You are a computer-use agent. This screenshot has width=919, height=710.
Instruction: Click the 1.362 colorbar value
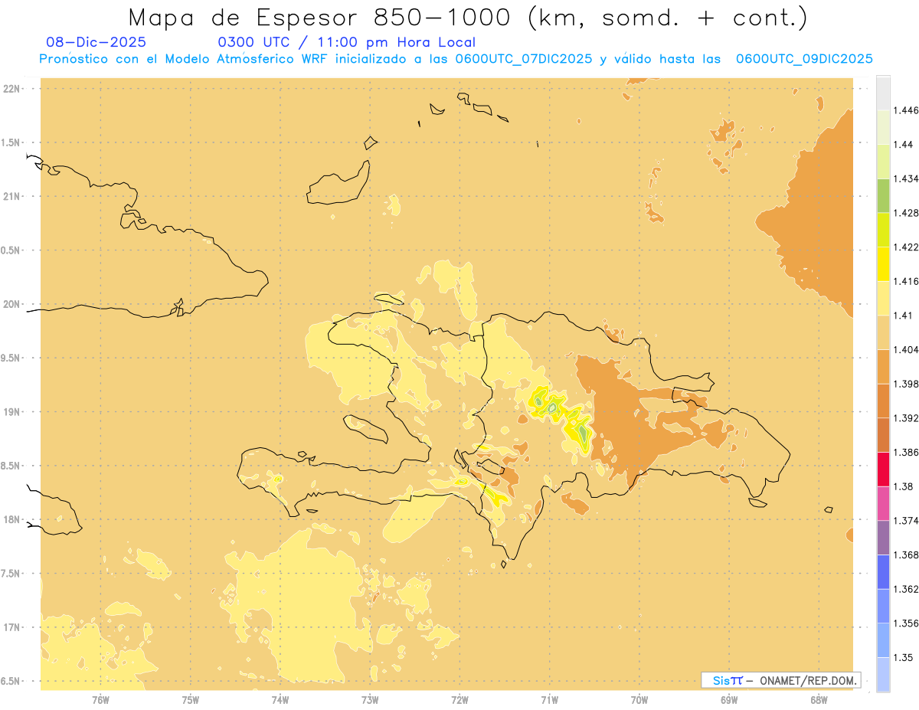[907, 589]
